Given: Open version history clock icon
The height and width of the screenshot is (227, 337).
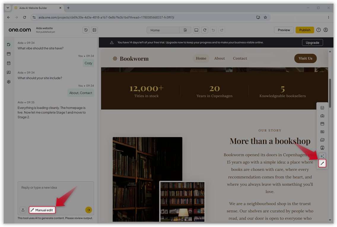Looking at the screenshot, I should pos(86,30).
